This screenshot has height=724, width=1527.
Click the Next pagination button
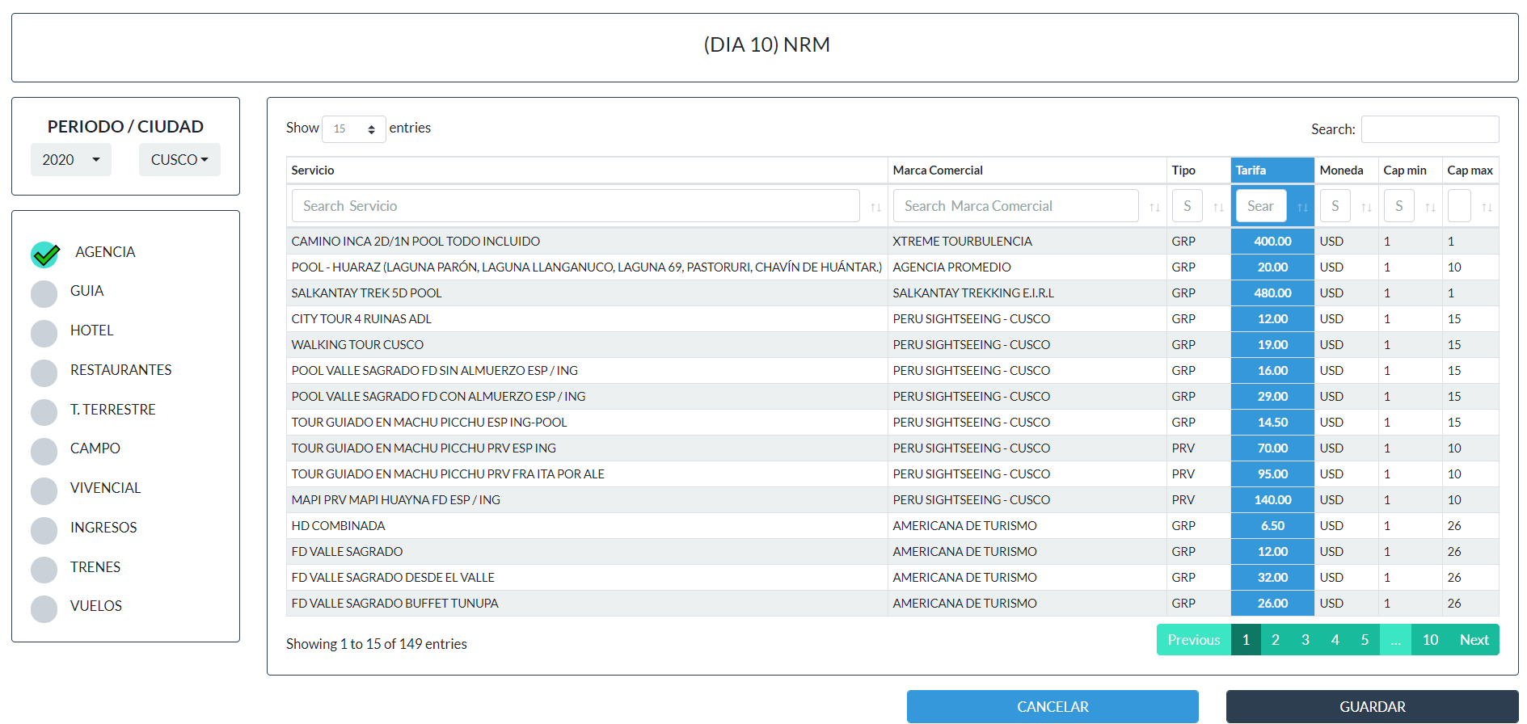1474,640
